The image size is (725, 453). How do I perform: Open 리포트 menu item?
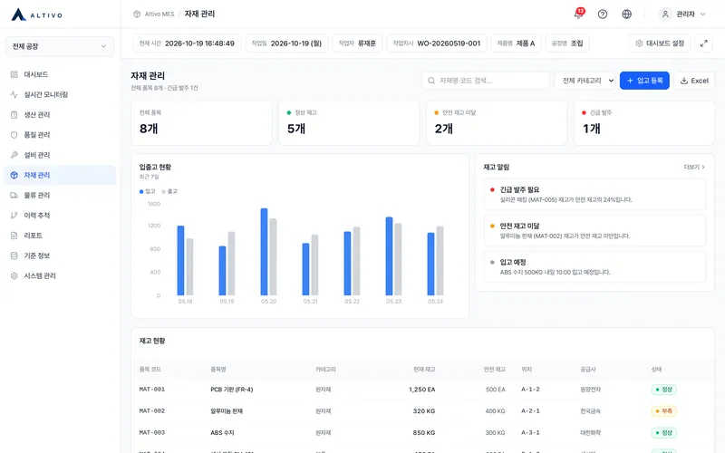tap(60, 236)
